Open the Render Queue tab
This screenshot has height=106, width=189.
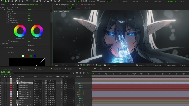(7, 69)
